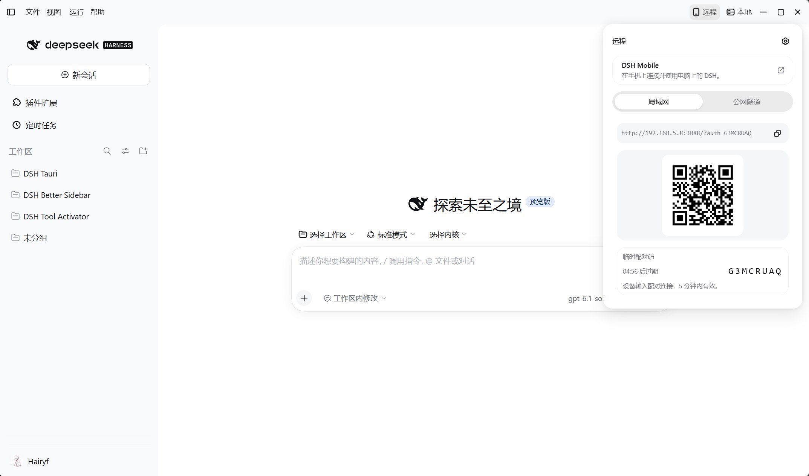Minimize the application window
Screen dimensions: 809x476
click(x=764, y=12)
